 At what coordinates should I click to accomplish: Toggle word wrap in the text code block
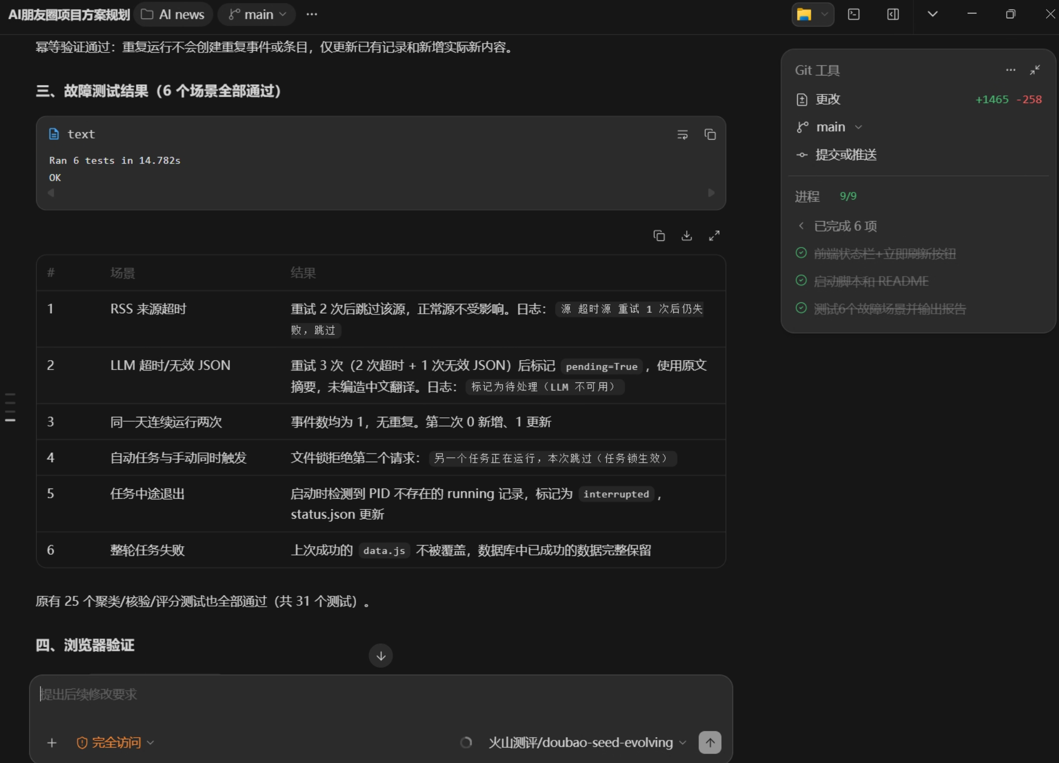(682, 134)
